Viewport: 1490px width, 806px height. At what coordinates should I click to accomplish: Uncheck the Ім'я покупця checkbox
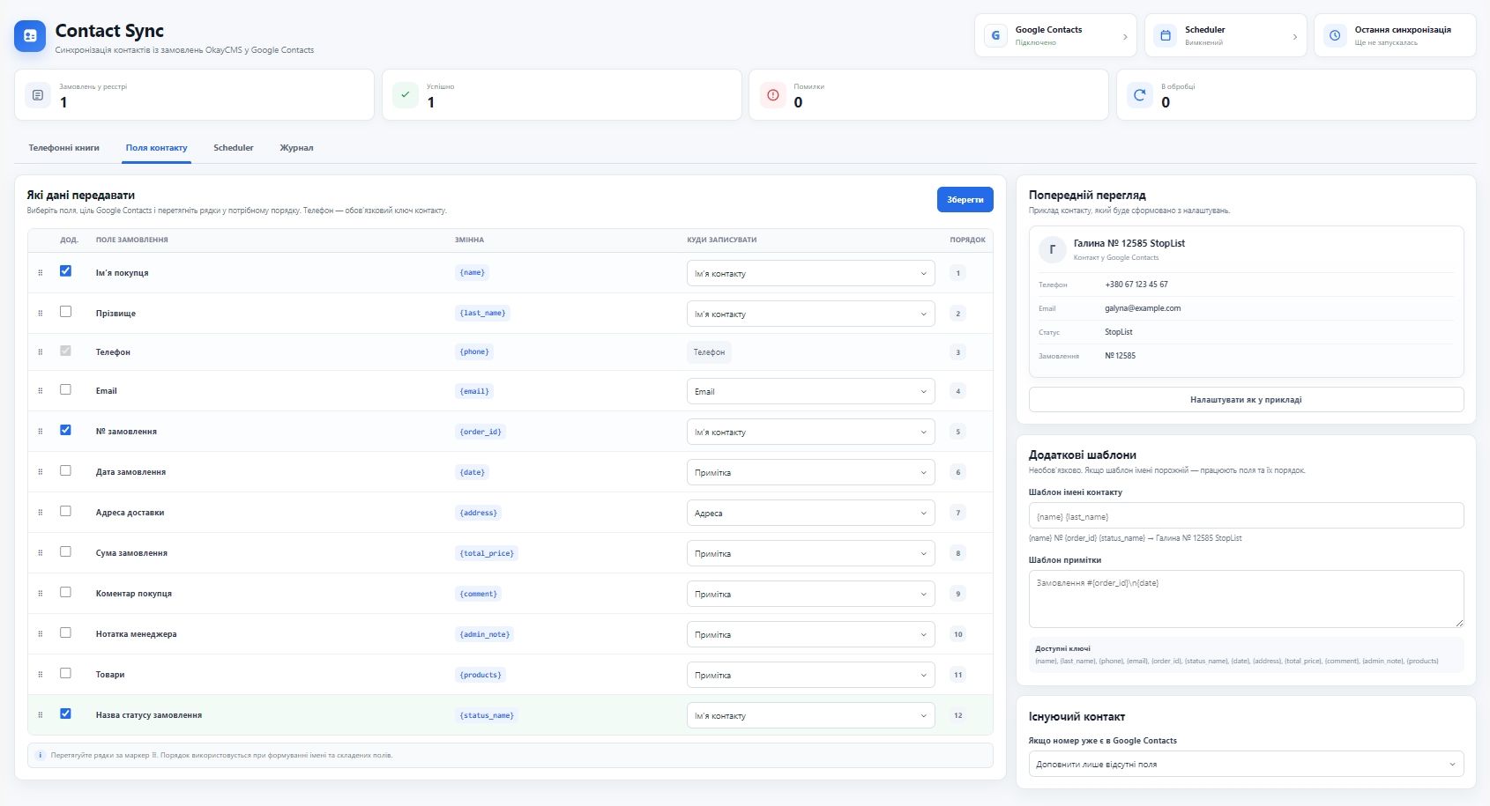(x=65, y=271)
